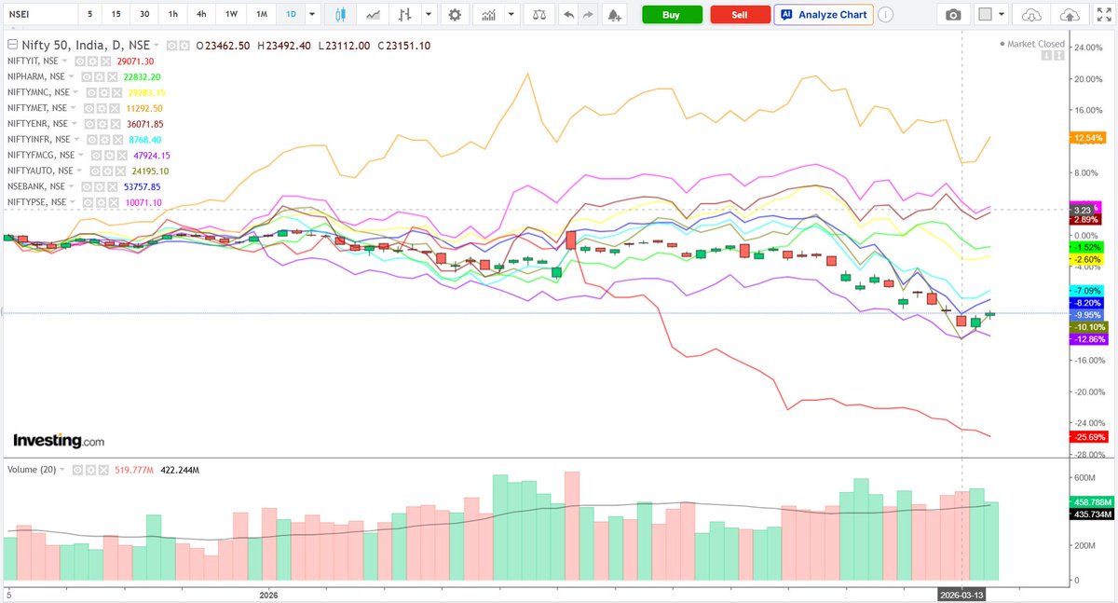Click the red Sell button
The height and width of the screenshot is (603, 1118).
tap(739, 15)
